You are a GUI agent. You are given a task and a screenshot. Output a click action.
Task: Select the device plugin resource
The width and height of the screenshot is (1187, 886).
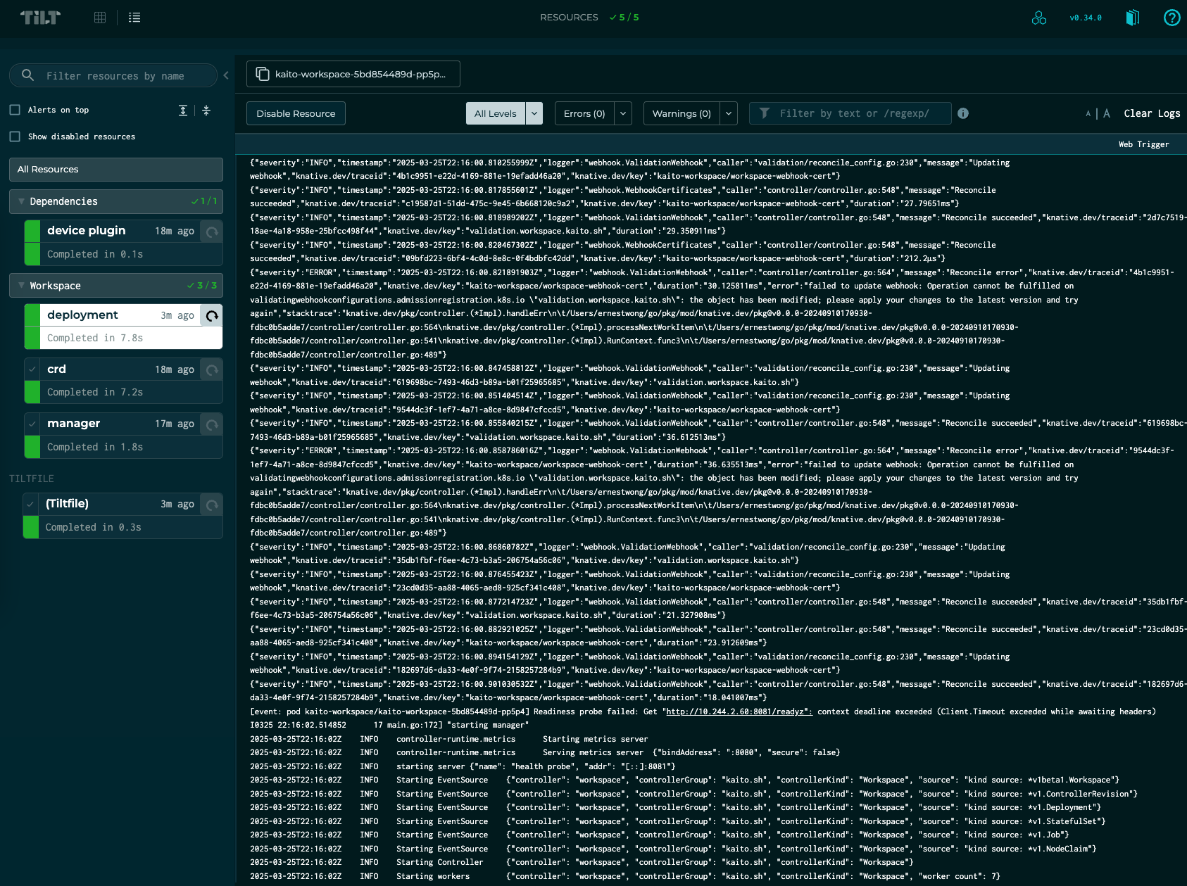123,243
